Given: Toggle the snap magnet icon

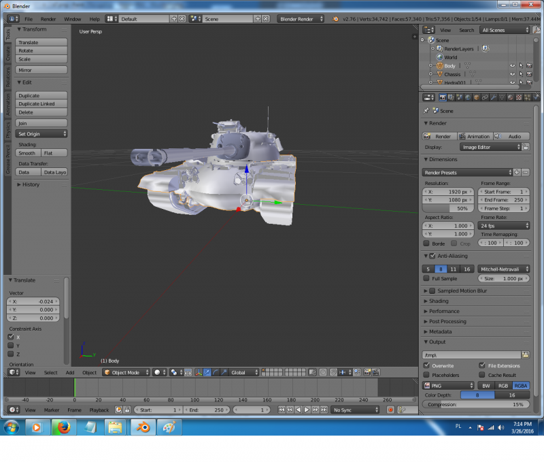Looking at the screenshot, I should pos(333,372).
